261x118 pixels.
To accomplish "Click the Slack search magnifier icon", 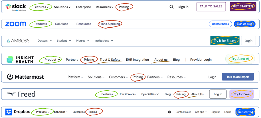I will coord(171,7).
